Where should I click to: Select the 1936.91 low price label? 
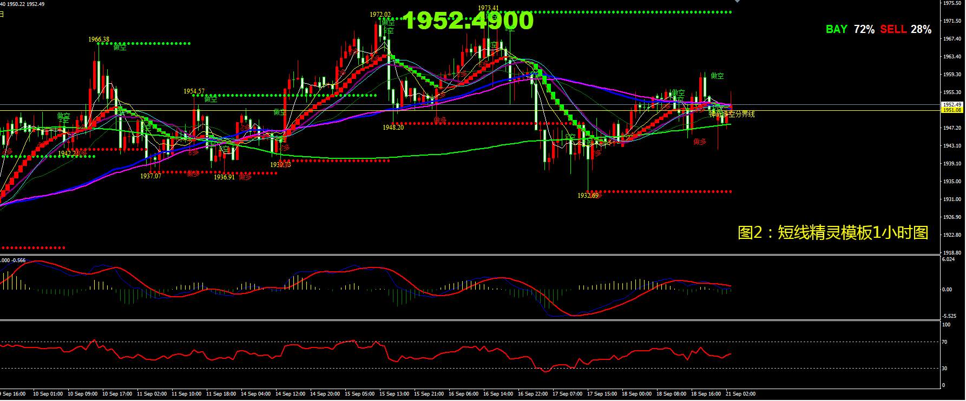(225, 177)
